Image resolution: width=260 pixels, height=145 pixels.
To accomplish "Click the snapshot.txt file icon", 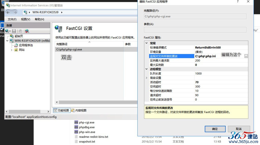I will tap(76, 141).
